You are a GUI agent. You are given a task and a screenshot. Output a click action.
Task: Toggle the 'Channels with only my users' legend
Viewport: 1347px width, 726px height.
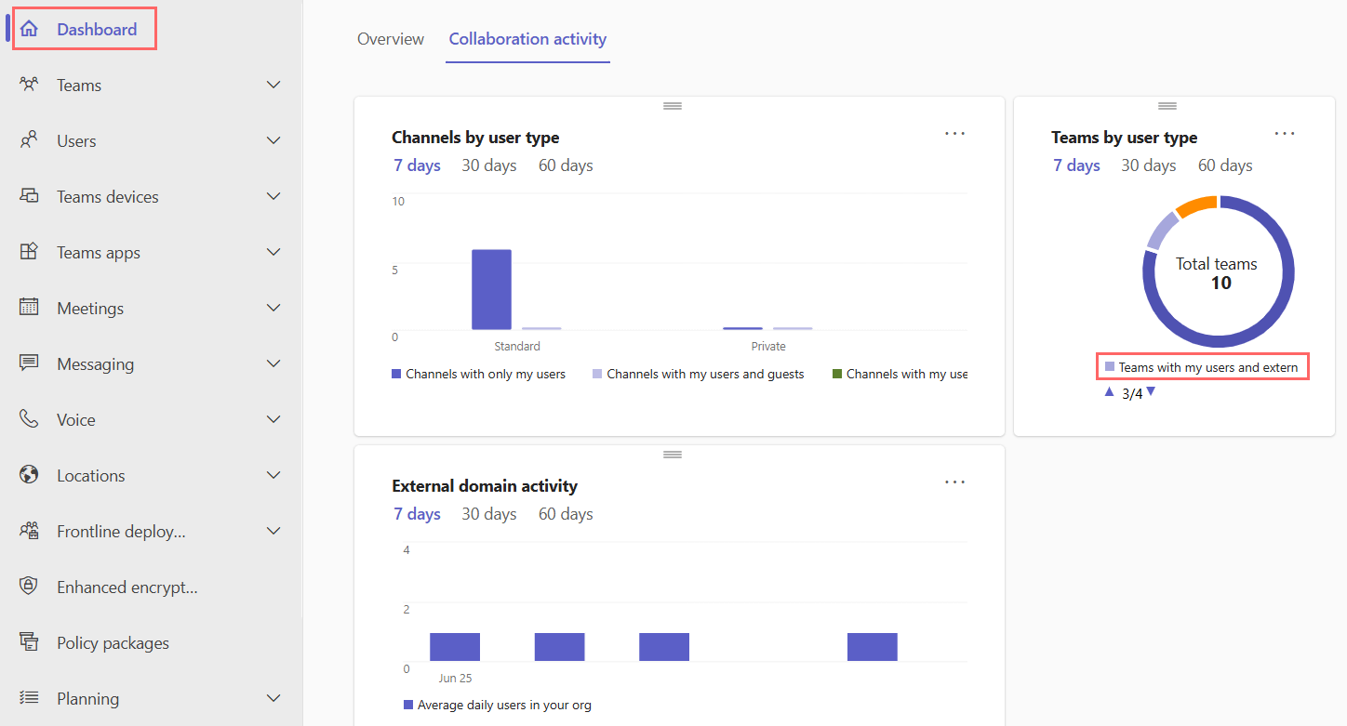click(478, 373)
